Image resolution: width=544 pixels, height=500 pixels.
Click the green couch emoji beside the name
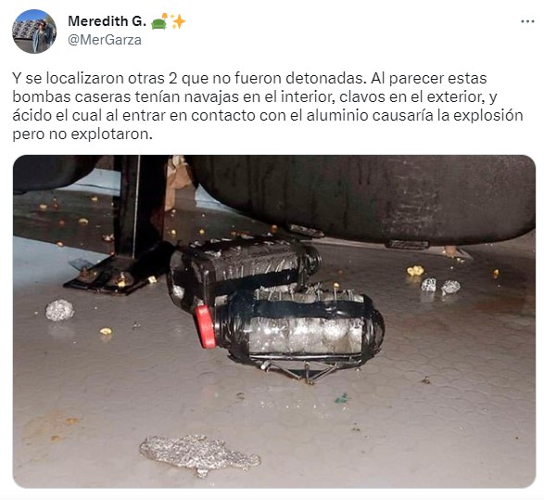tap(159, 21)
